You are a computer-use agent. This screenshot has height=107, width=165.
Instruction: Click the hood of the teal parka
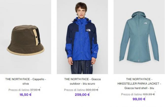tap(139, 15)
